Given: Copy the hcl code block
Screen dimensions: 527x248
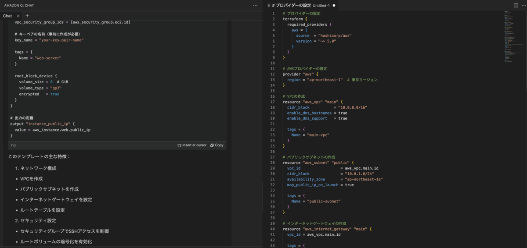Looking at the screenshot, I should click(217, 145).
